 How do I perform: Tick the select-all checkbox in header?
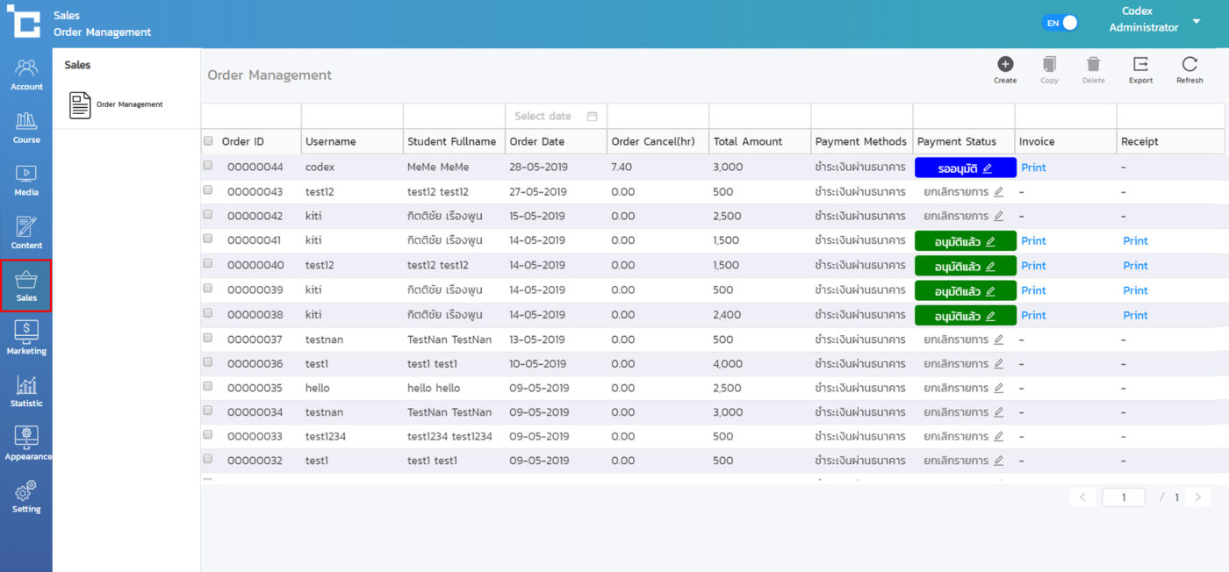click(208, 140)
